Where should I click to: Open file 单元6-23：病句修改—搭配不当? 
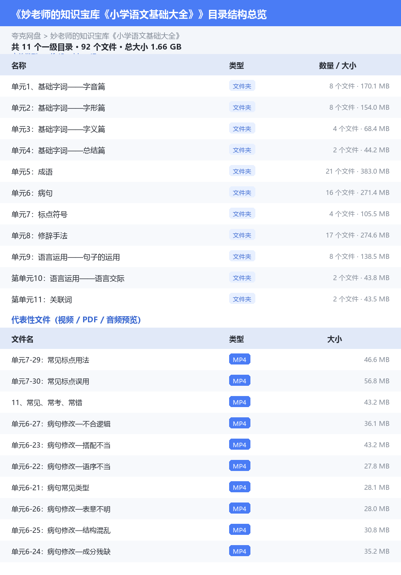(61, 445)
